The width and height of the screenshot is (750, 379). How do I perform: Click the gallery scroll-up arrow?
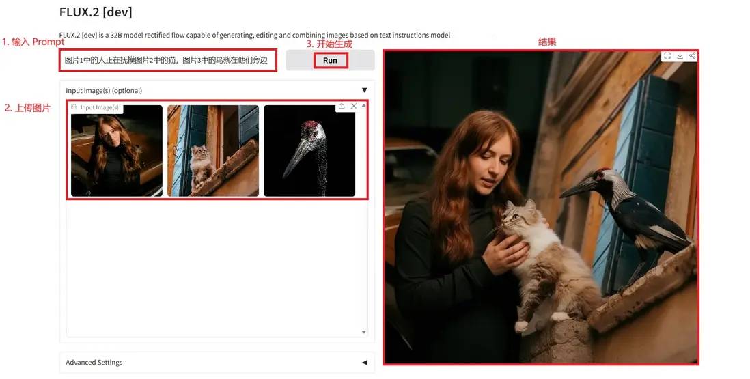click(364, 105)
